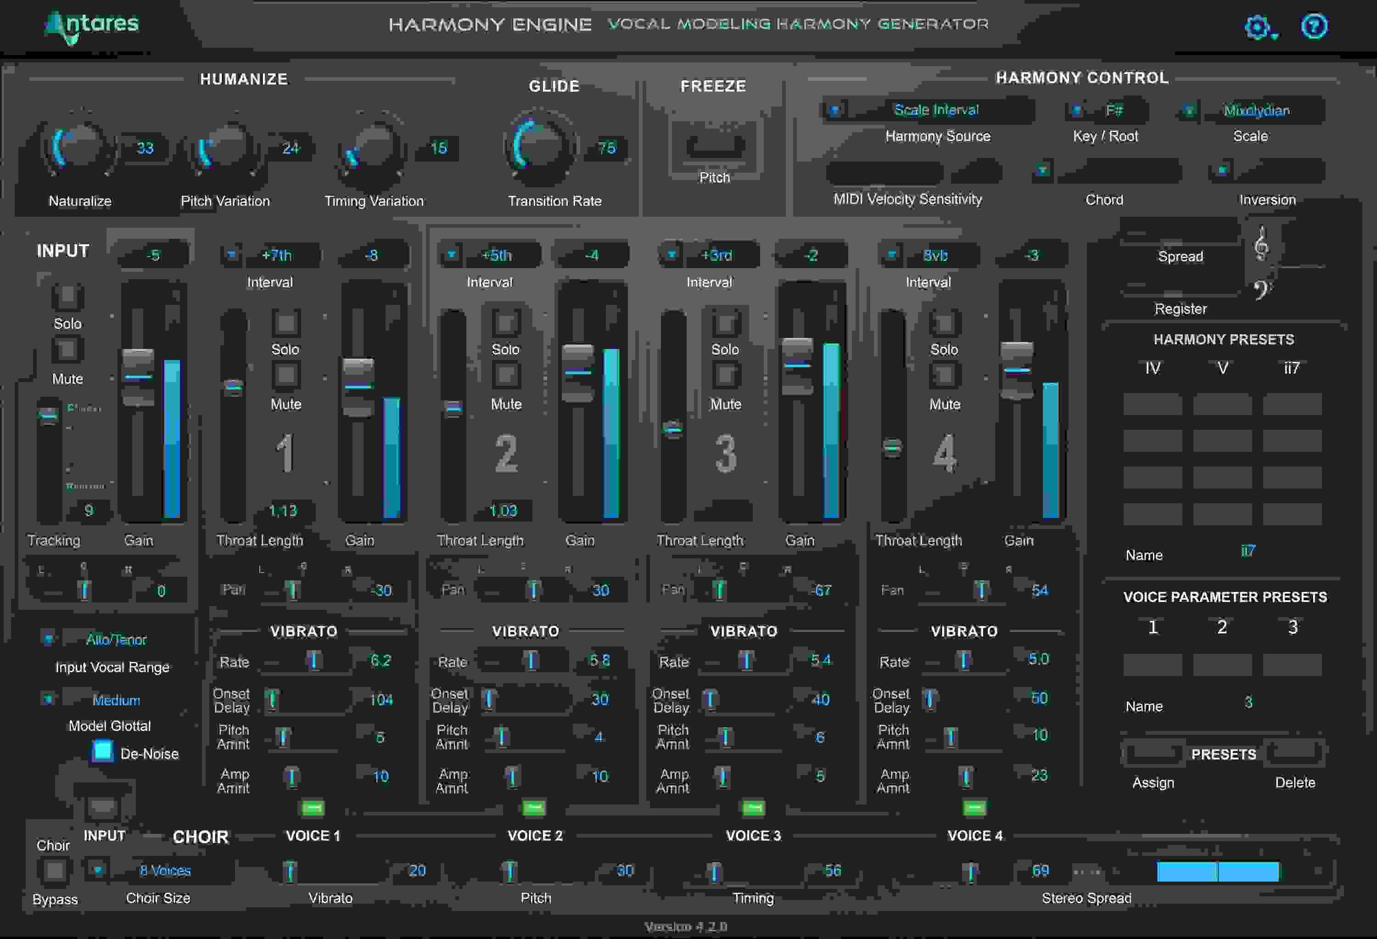Engage the Freeze Pitch pad

tap(715, 146)
